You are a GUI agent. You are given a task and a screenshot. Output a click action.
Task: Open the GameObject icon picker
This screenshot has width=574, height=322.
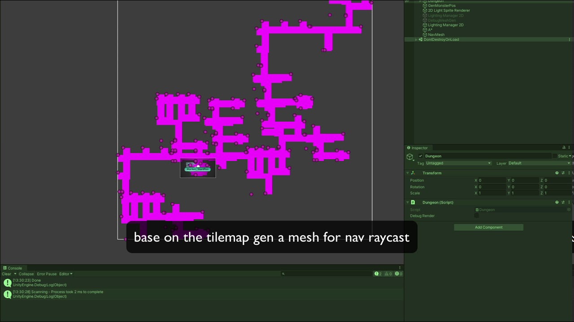pyautogui.click(x=410, y=157)
